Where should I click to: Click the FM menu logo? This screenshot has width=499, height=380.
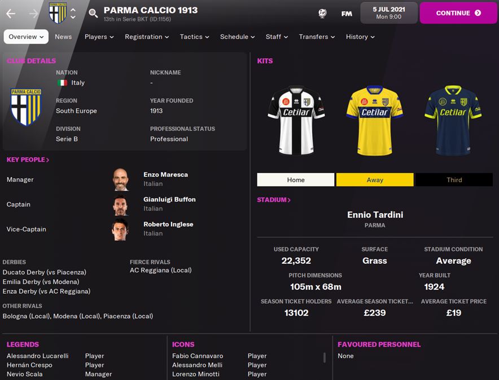point(347,14)
